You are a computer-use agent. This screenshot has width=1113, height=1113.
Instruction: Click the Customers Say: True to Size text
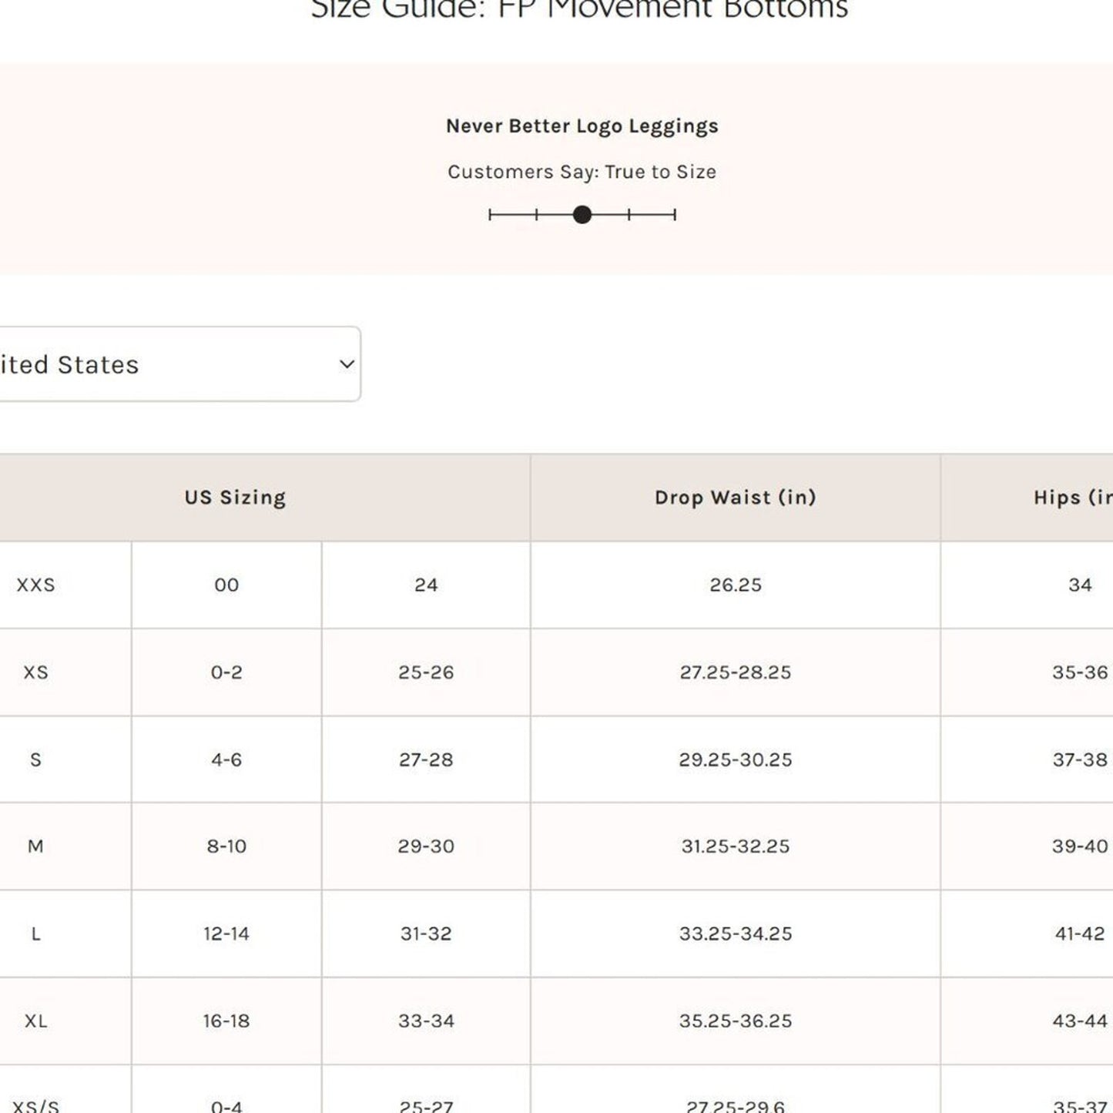582,172
